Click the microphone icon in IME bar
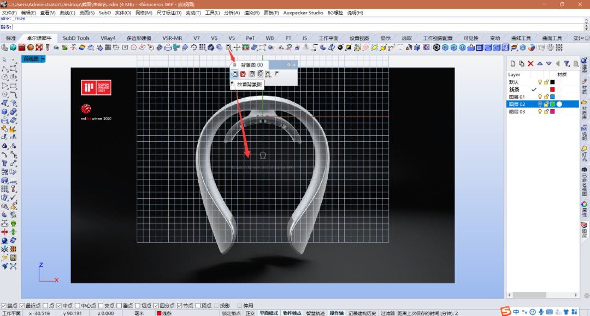590x316 pixels. point(541,312)
